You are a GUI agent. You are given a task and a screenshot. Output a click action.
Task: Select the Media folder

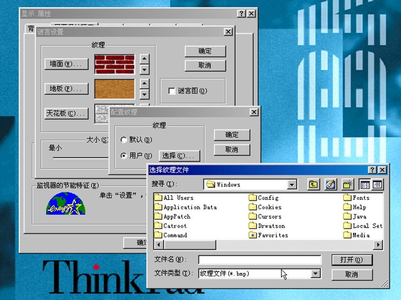(x=357, y=235)
